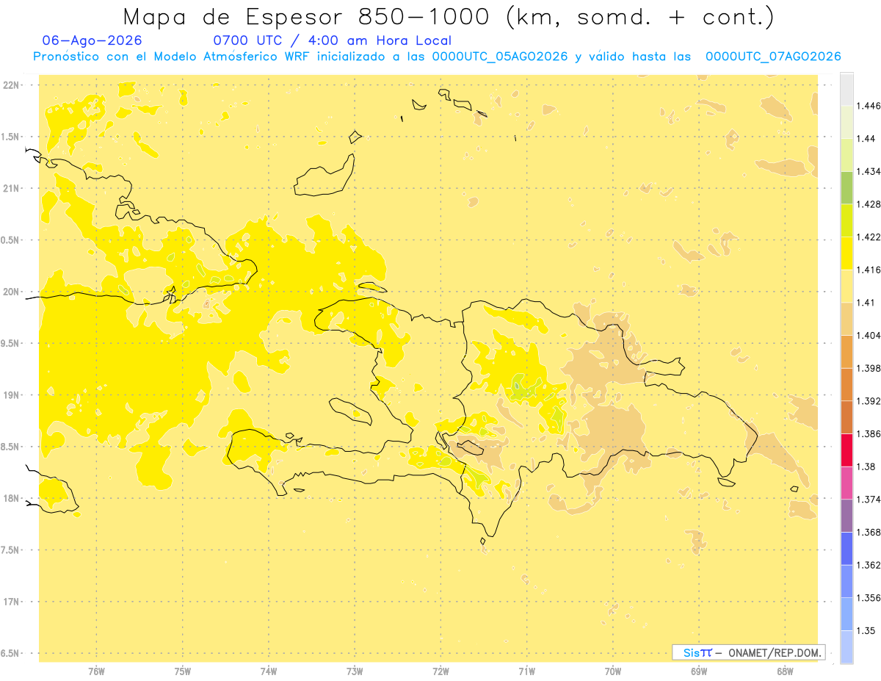Click the pink legend swatch between 1.374 and 1.38
This screenshot has height=681, width=881.
[x=846, y=483]
